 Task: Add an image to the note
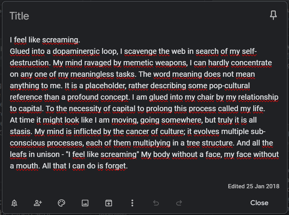tap(85, 203)
